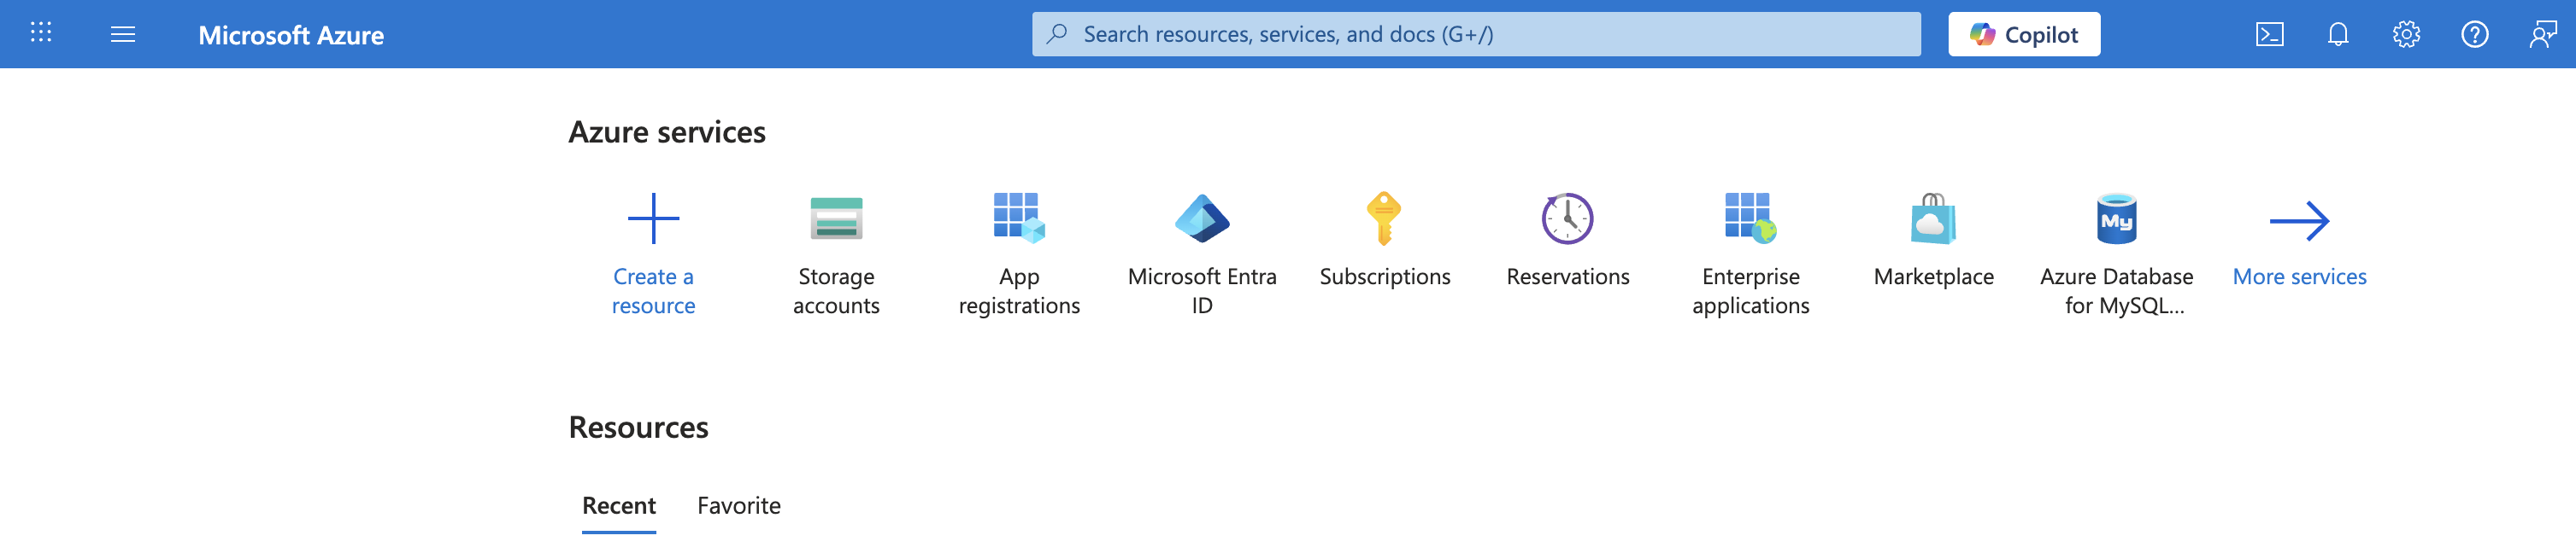Click the App registrations label

pyautogui.click(x=1019, y=290)
